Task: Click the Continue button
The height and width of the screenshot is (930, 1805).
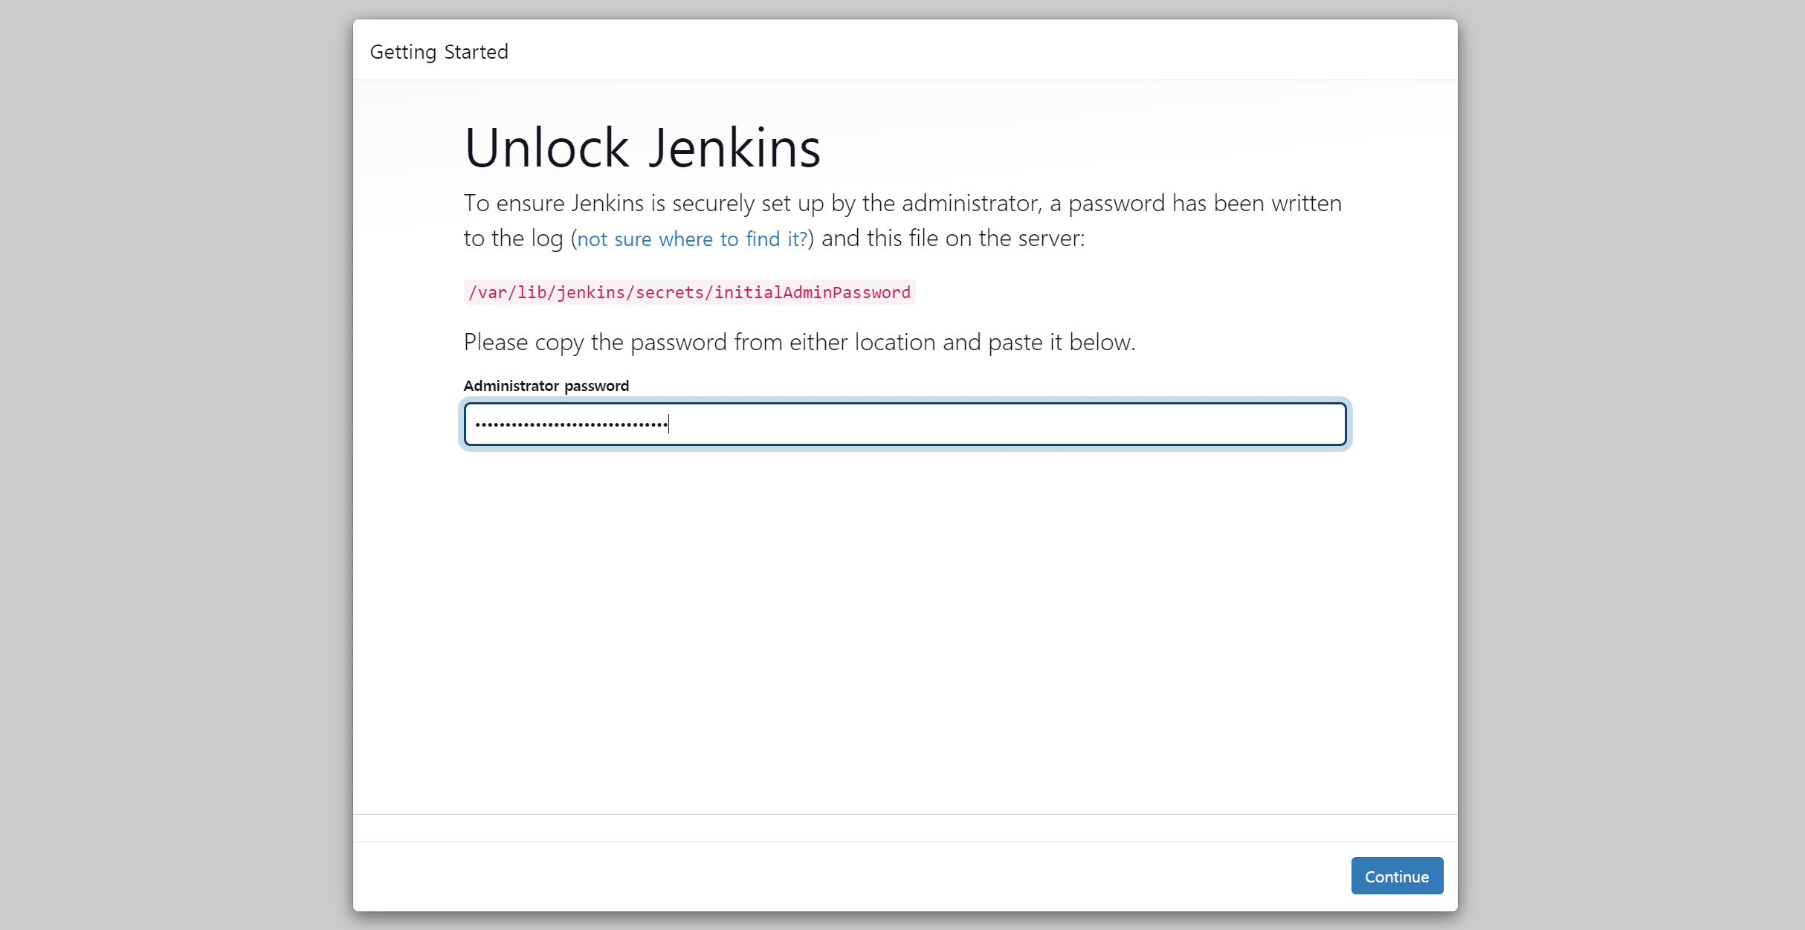Action: (x=1396, y=876)
